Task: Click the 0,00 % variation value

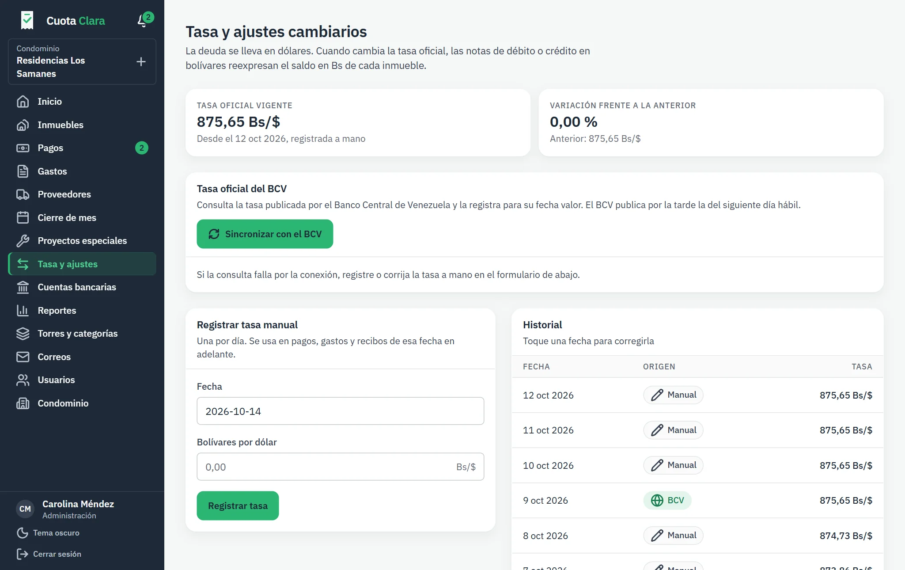Action: pyautogui.click(x=574, y=122)
